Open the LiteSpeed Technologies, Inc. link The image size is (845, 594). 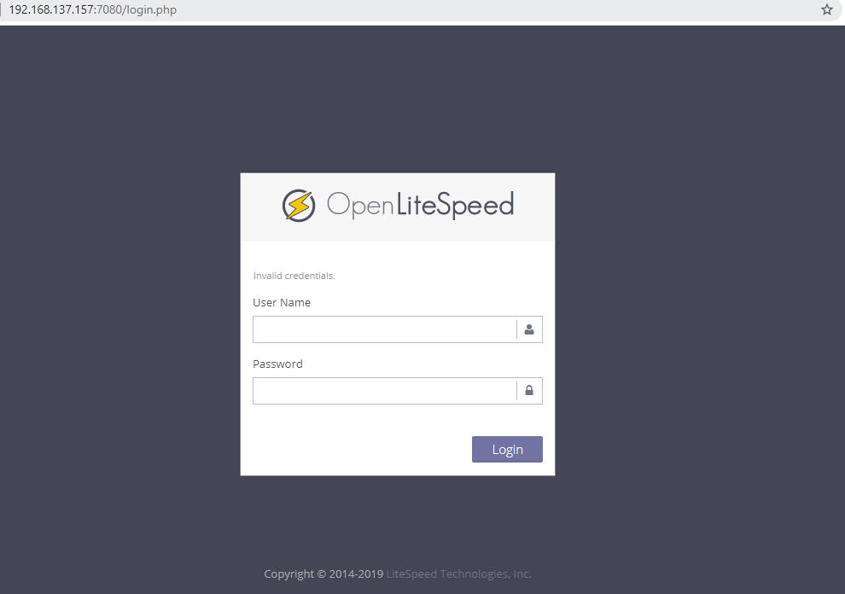coord(458,574)
